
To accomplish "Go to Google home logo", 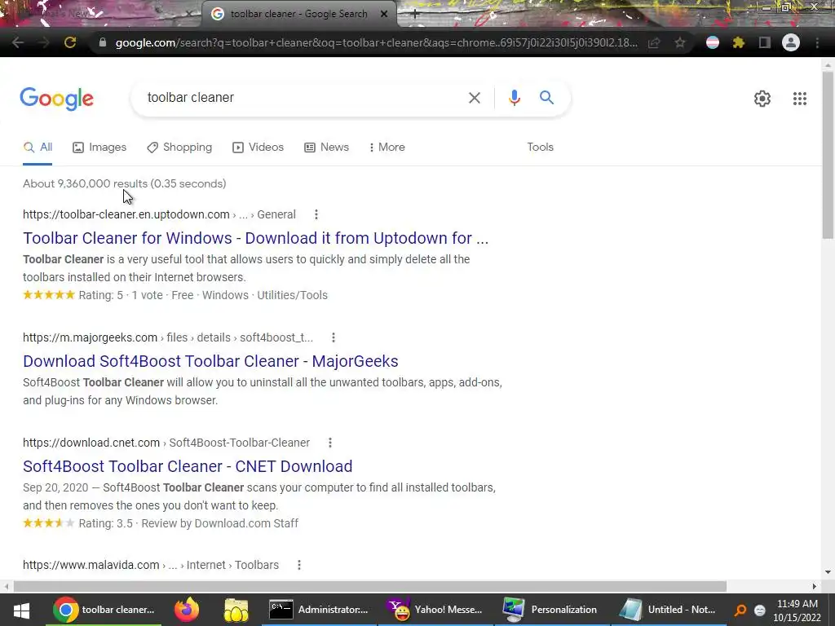I will (x=57, y=99).
